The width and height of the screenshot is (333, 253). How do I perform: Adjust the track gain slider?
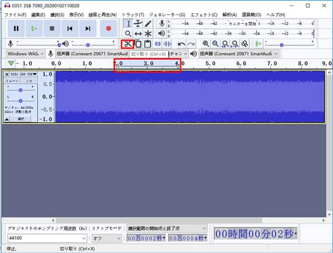(x=21, y=90)
